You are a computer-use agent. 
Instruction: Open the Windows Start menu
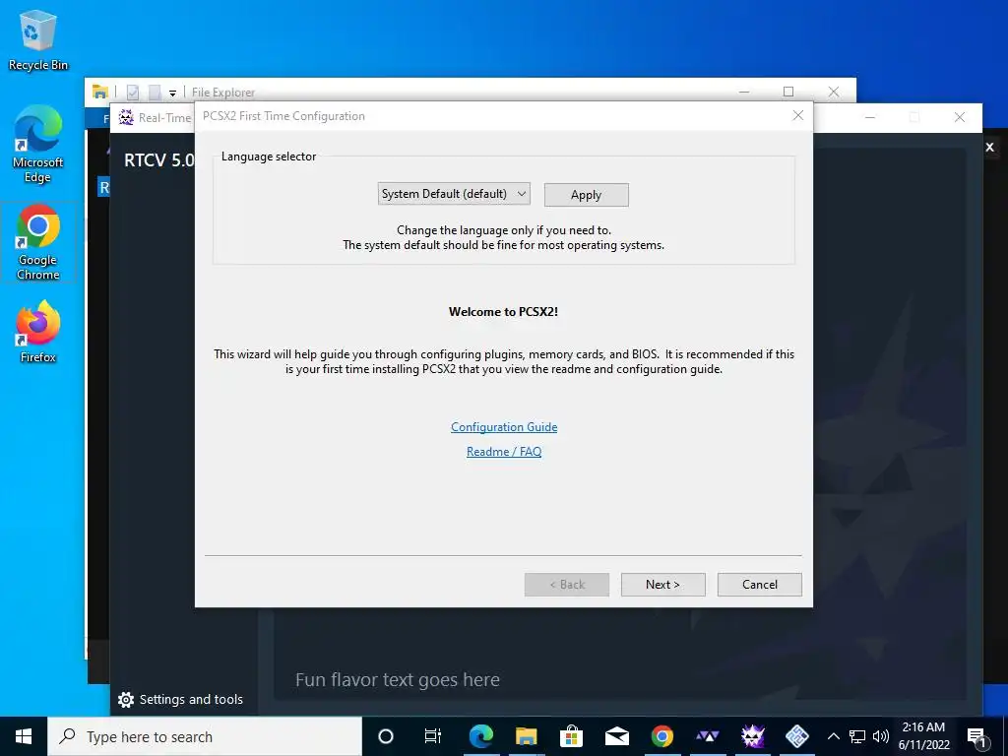point(24,736)
